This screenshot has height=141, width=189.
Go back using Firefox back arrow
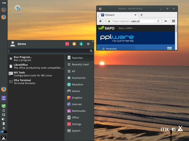tap(101, 21)
